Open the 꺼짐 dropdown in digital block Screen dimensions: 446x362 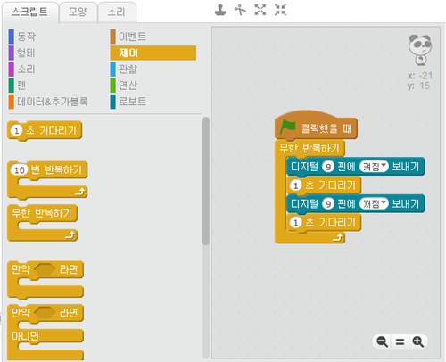pyautogui.click(x=374, y=203)
